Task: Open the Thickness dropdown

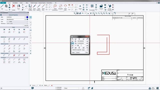Action: pyautogui.click(x=27, y=23)
